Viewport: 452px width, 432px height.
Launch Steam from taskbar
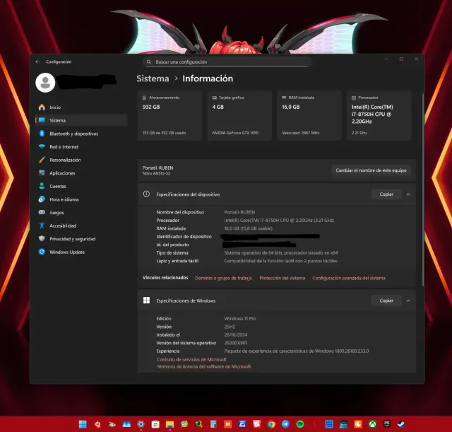pyautogui.click(x=401, y=424)
